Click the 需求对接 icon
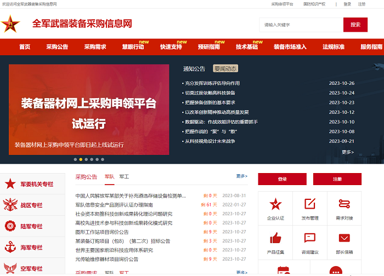This screenshot has height=276, width=384. [345, 204]
